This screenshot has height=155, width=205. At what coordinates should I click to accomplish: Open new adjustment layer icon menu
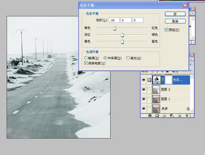(171, 116)
